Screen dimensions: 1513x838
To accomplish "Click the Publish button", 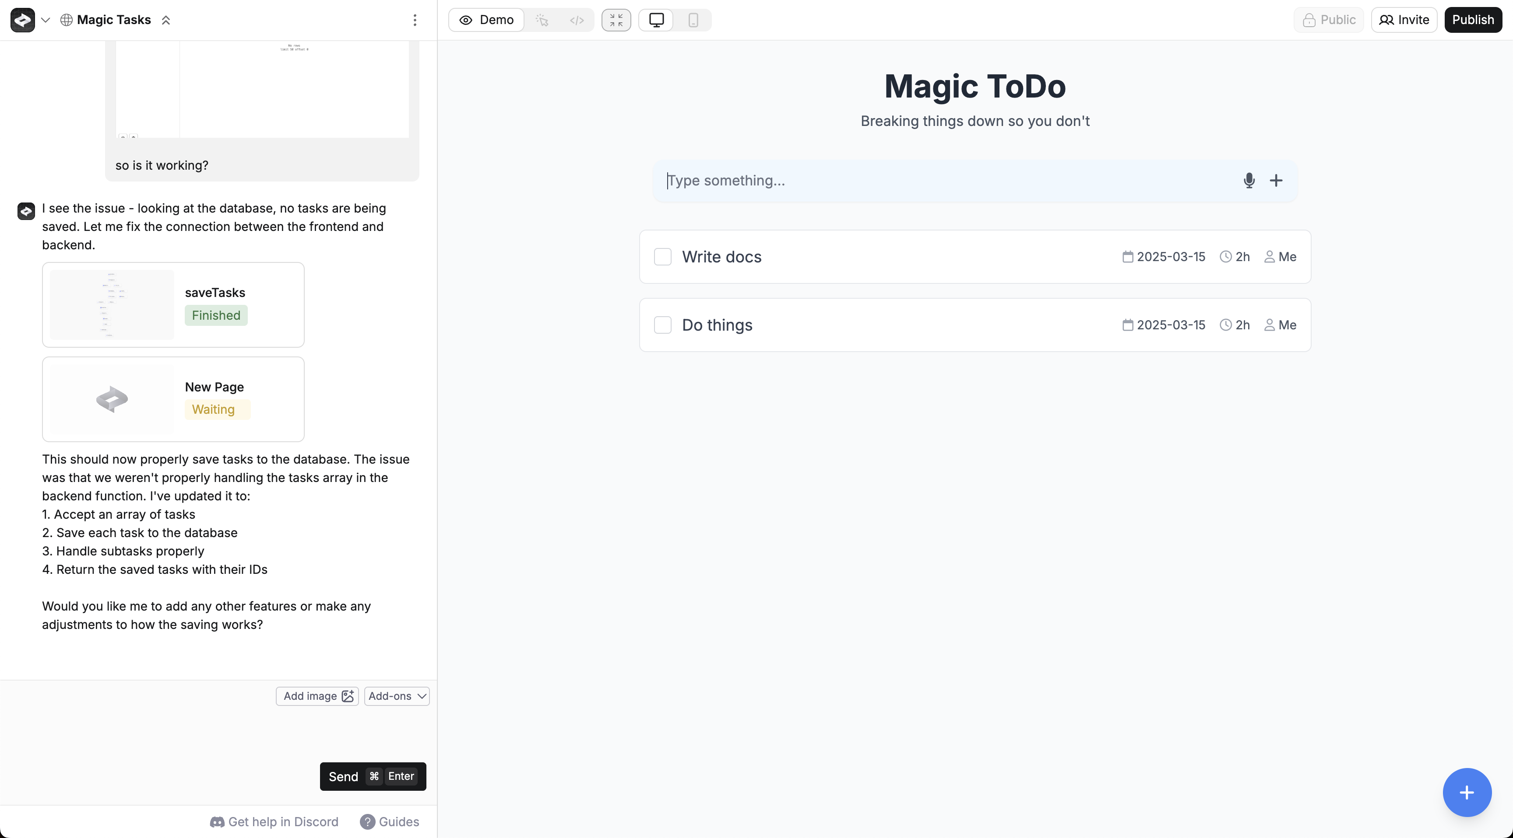I will (x=1472, y=20).
